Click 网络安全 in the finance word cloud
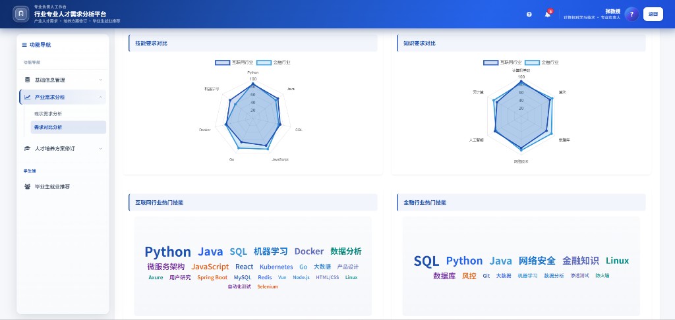This screenshot has height=320, width=675. 537,261
